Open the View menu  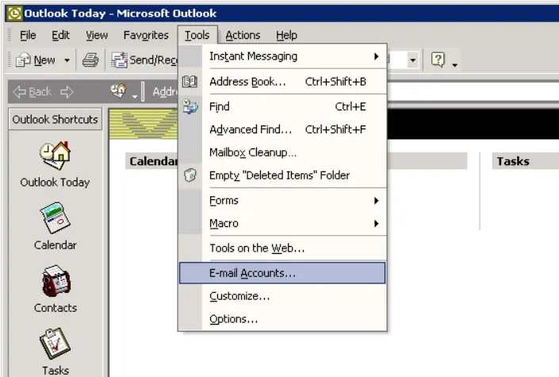tap(97, 36)
